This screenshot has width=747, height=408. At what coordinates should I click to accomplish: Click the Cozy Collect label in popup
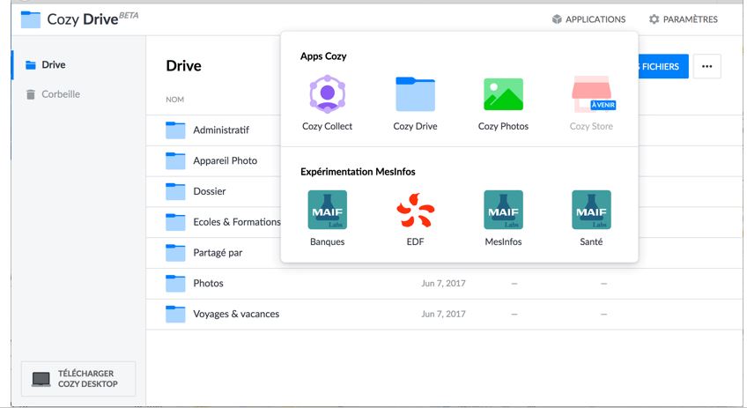pyautogui.click(x=328, y=126)
